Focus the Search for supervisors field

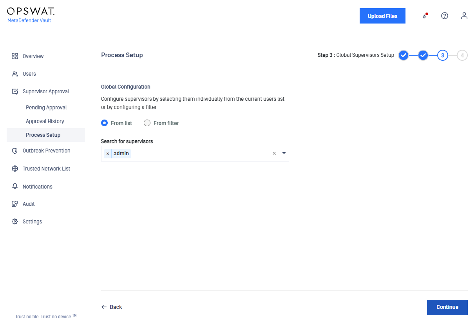coord(195,154)
